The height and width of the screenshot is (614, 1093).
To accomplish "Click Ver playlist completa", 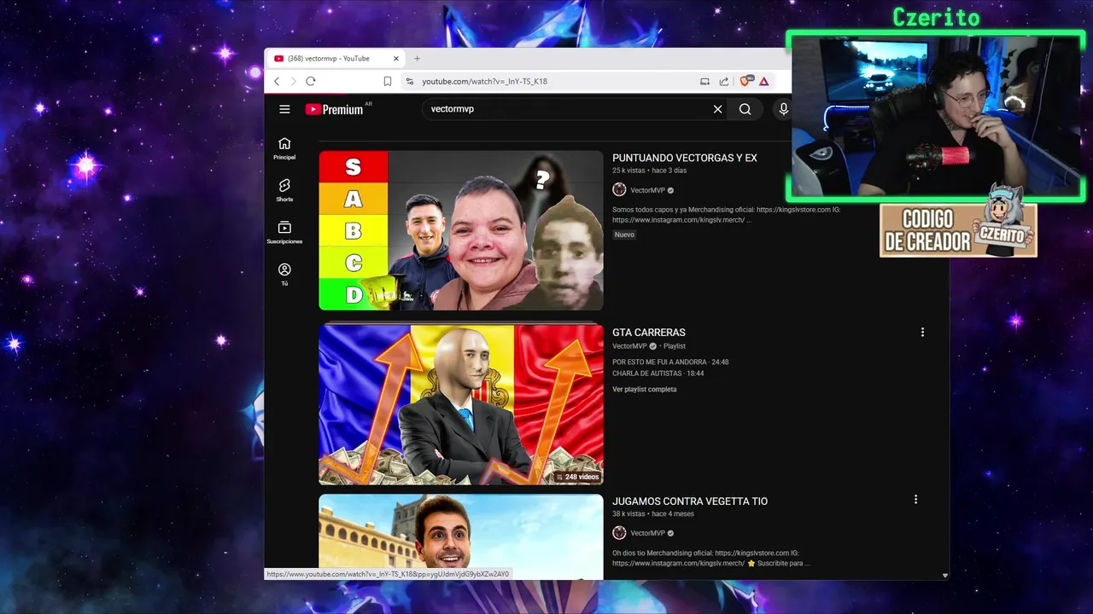I will pyautogui.click(x=644, y=390).
